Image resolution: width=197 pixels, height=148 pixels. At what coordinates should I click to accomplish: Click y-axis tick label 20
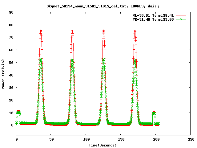11,100
